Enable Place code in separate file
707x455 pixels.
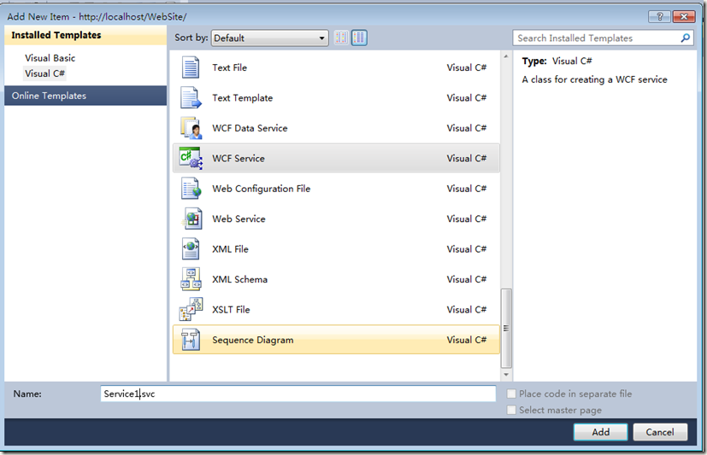tap(511, 394)
